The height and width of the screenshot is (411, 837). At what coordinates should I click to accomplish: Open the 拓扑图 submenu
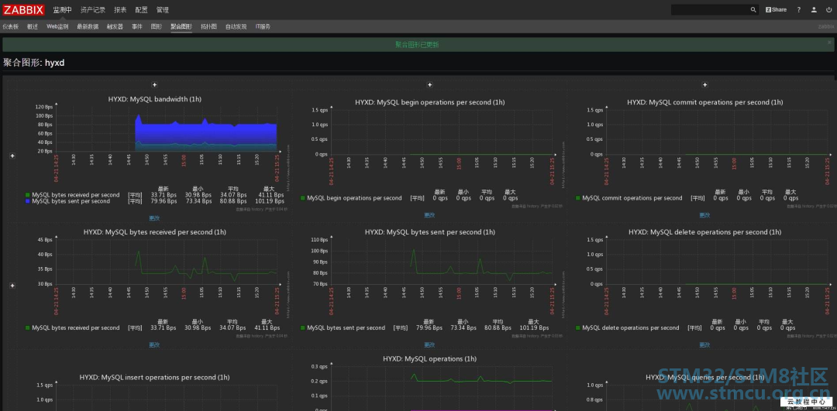click(x=208, y=26)
